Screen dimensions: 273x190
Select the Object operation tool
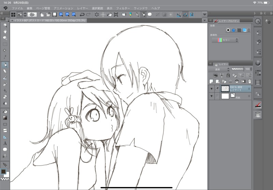pos(5,38)
